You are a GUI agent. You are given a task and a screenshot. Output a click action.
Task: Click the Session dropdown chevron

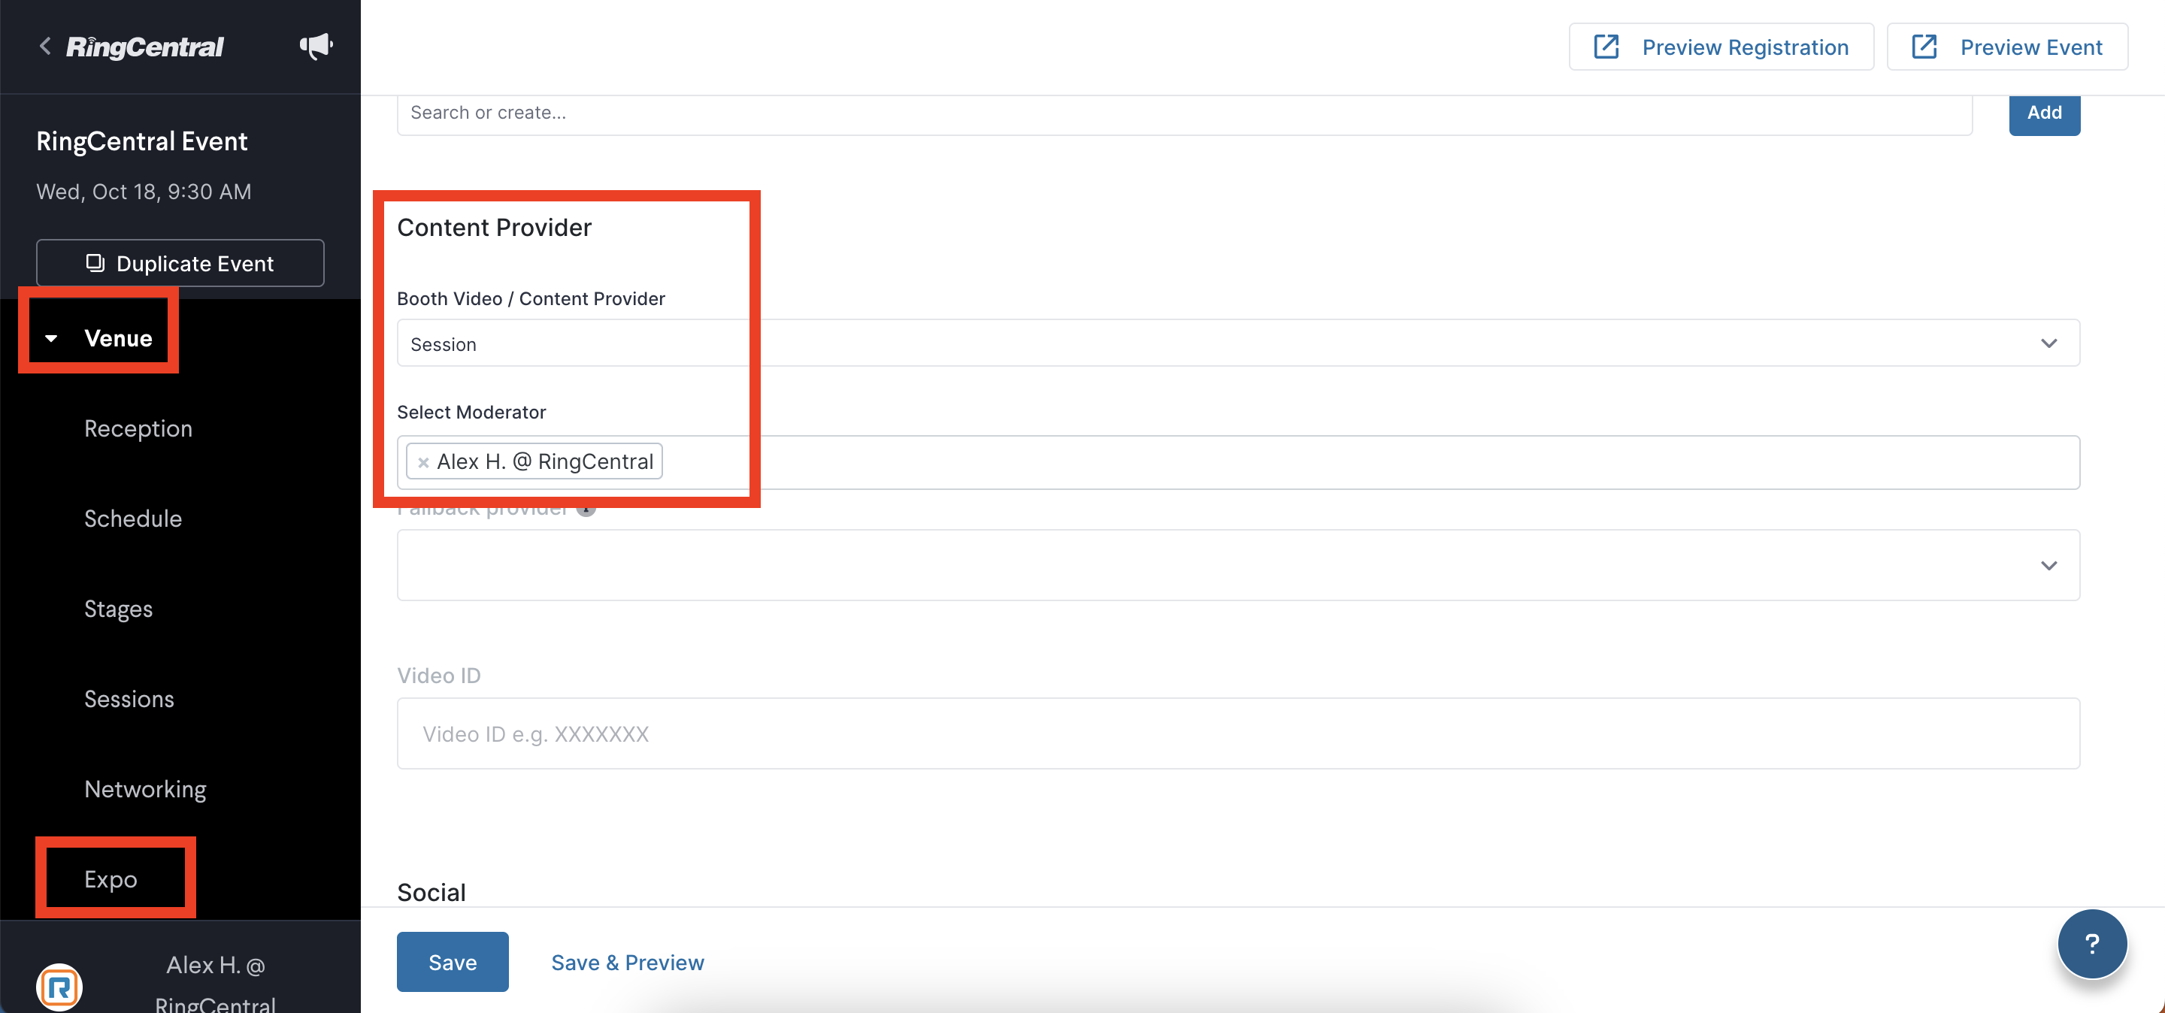tap(2049, 343)
